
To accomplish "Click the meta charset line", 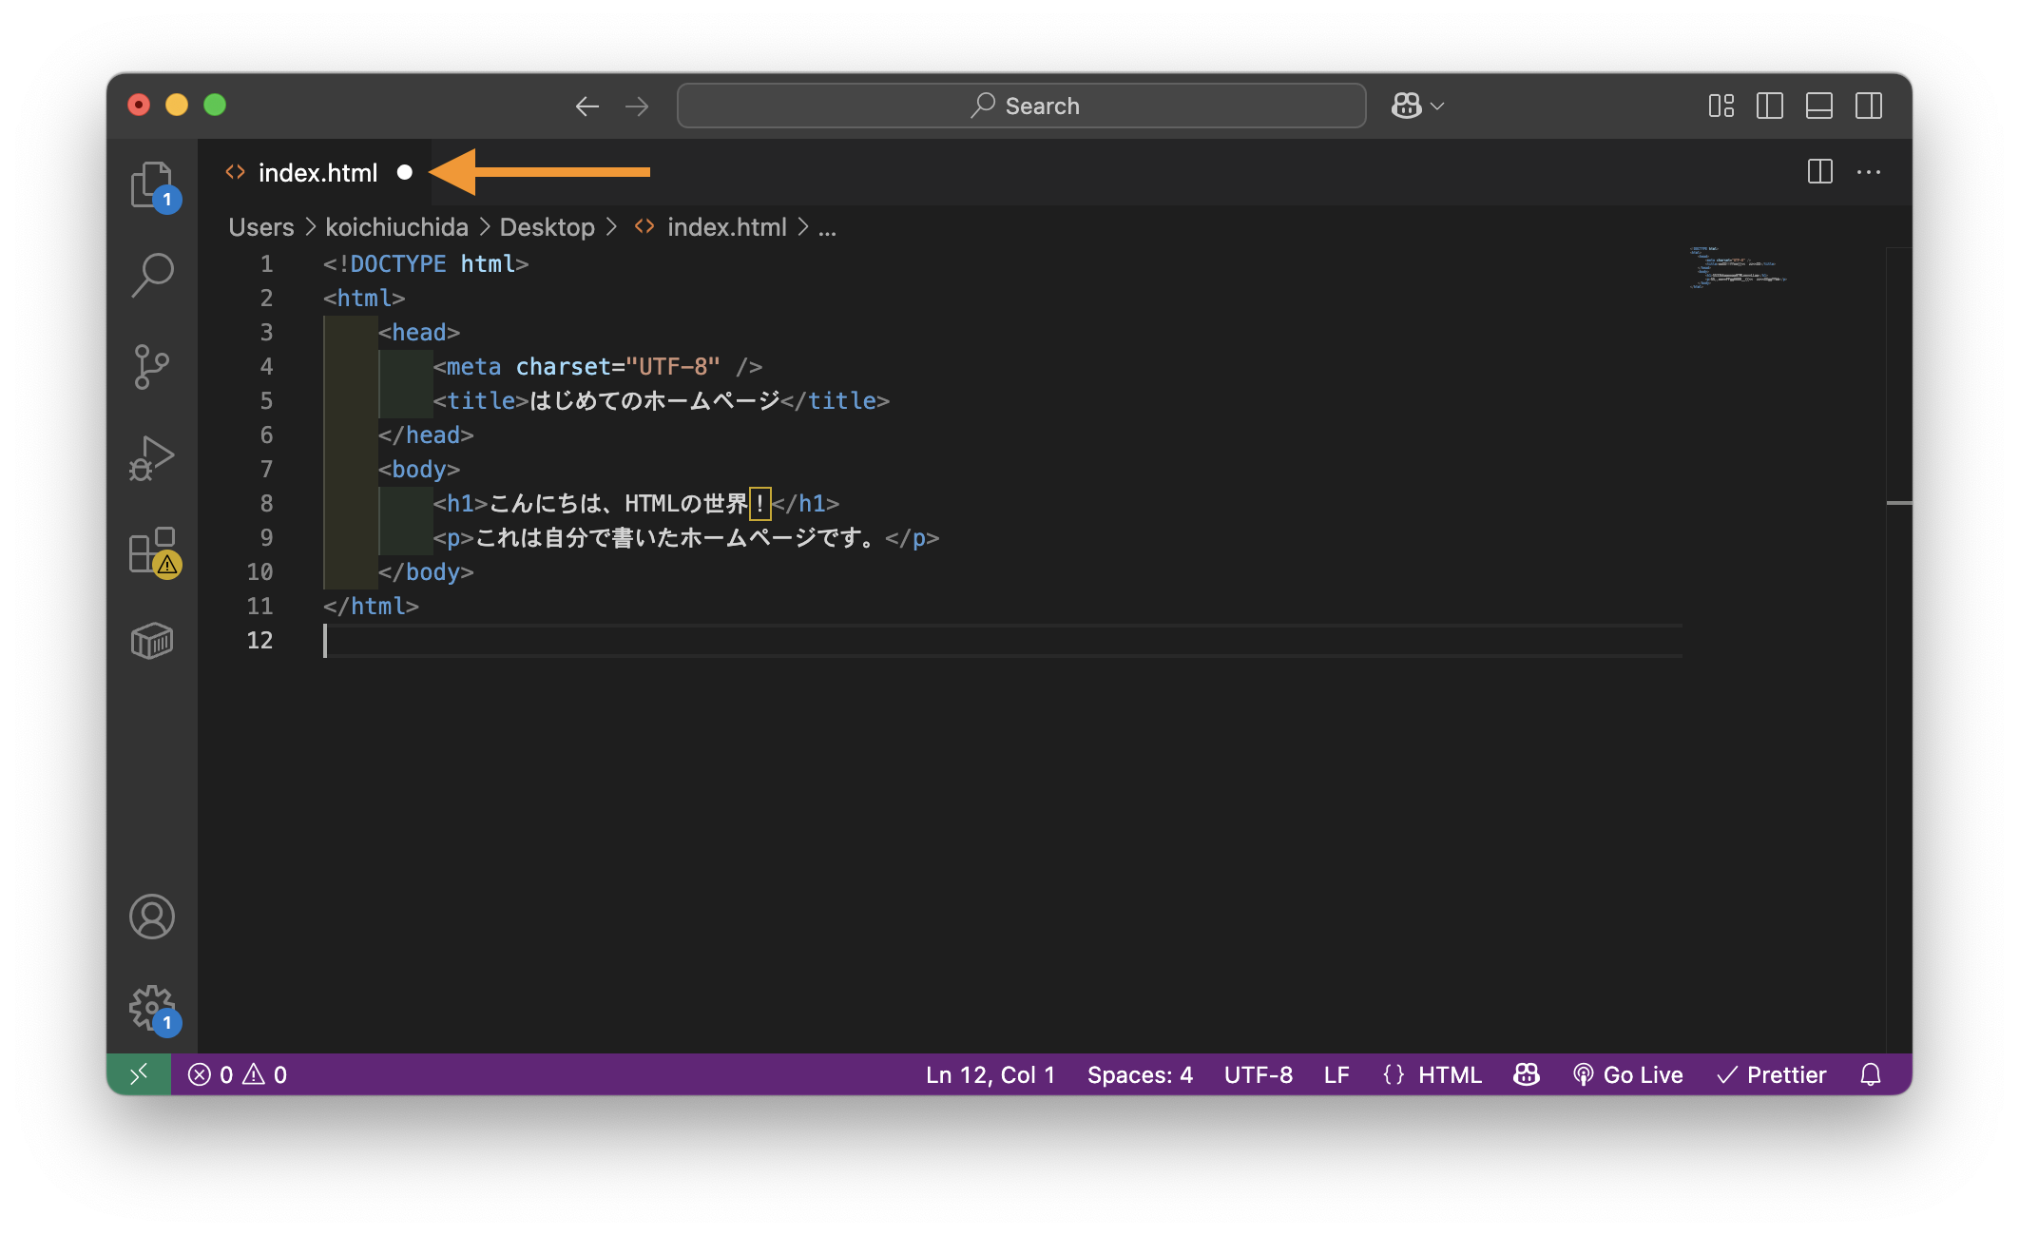I will click(x=598, y=366).
